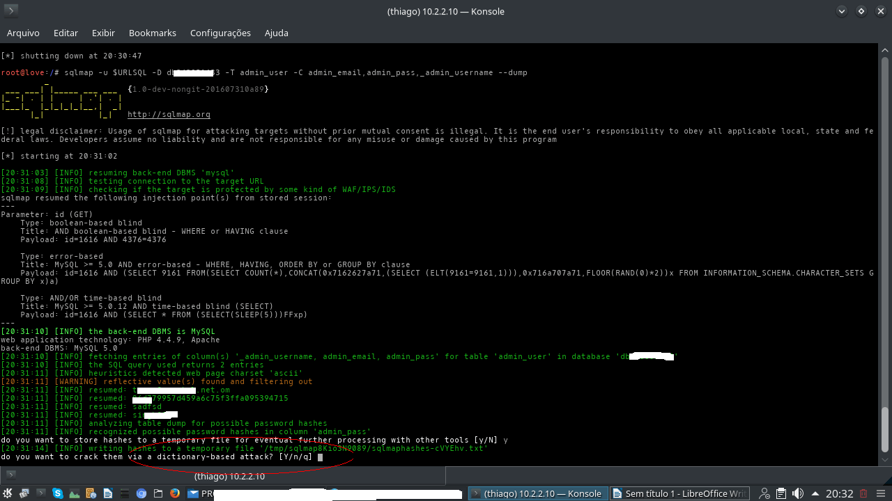
Task: Click 'the SQL query used returns 2 entries' line
Action: [132, 365]
